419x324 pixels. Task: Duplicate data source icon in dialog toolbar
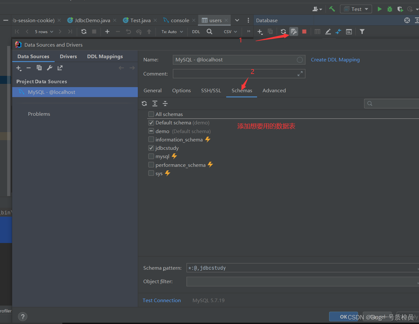(39, 68)
